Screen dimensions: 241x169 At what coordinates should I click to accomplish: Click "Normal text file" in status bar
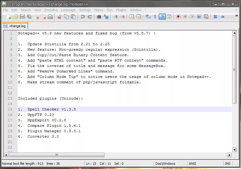(13, 164)
